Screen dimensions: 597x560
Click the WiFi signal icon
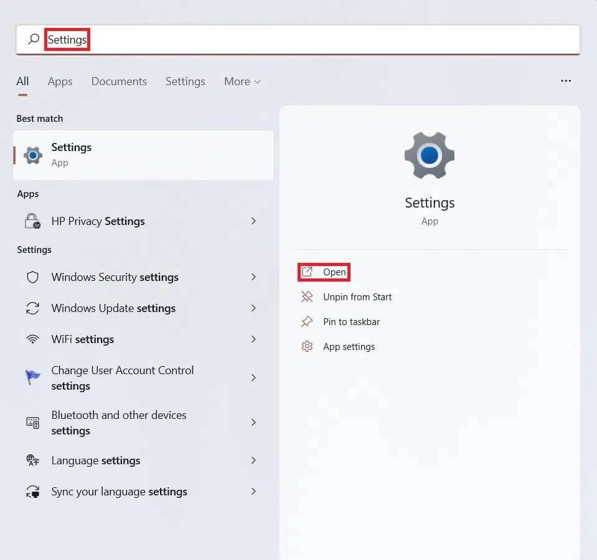click(x=33, y=339)
